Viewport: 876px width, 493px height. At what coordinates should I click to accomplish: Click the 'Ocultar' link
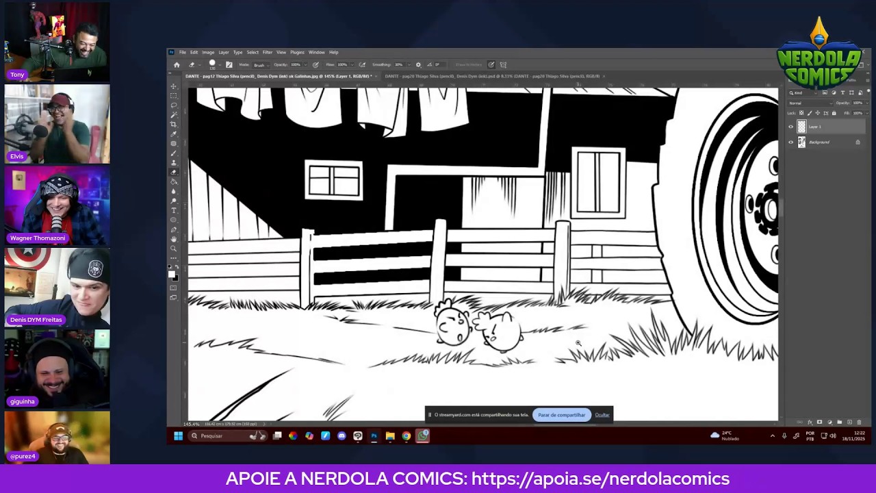point(602,415)
